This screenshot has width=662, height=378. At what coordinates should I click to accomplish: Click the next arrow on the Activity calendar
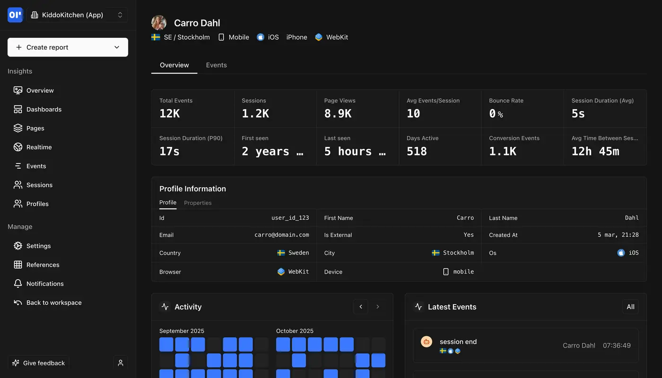pyautogui.click(x=377, y=307)
